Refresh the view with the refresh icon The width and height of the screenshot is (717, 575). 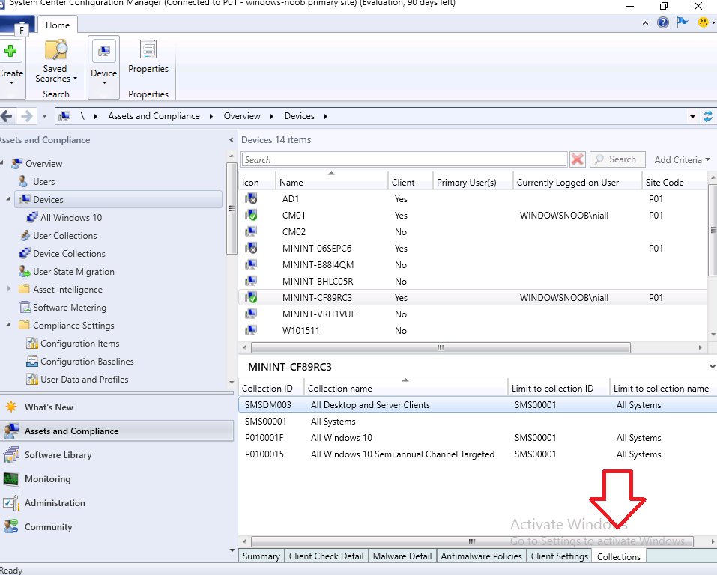(708, 116)
